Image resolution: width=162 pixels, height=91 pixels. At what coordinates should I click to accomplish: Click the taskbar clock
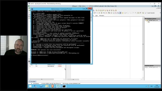coord(157,86)
